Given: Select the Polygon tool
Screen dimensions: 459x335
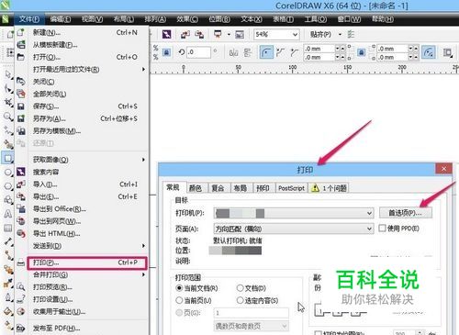Looking at the screenshot, I should pyautogui.click(x=7, y=185).
